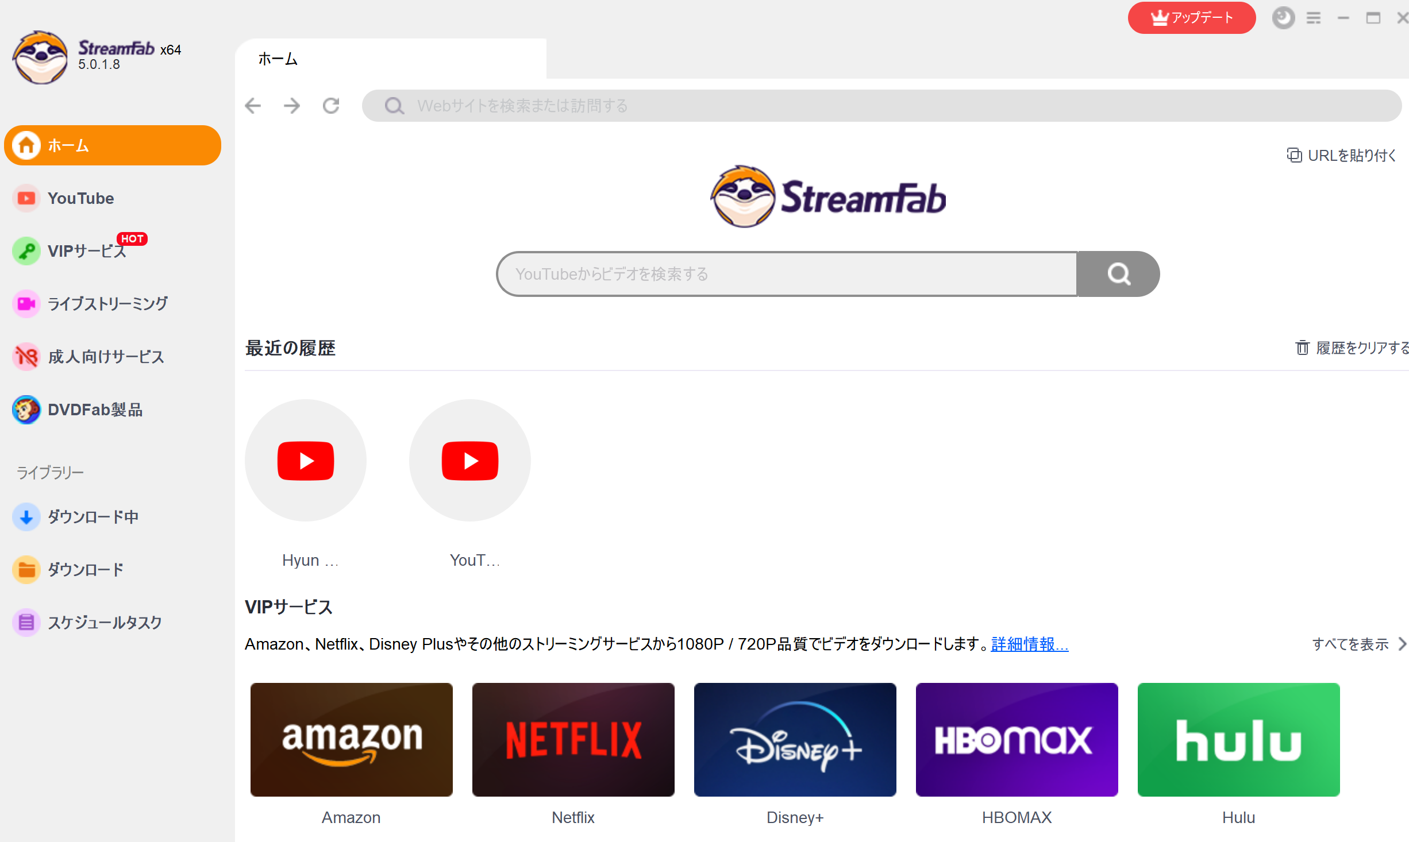The width and height of the screenshot is (1409, 842).
Task: Minimize the StreamFab window
Action: (1343, 18)
